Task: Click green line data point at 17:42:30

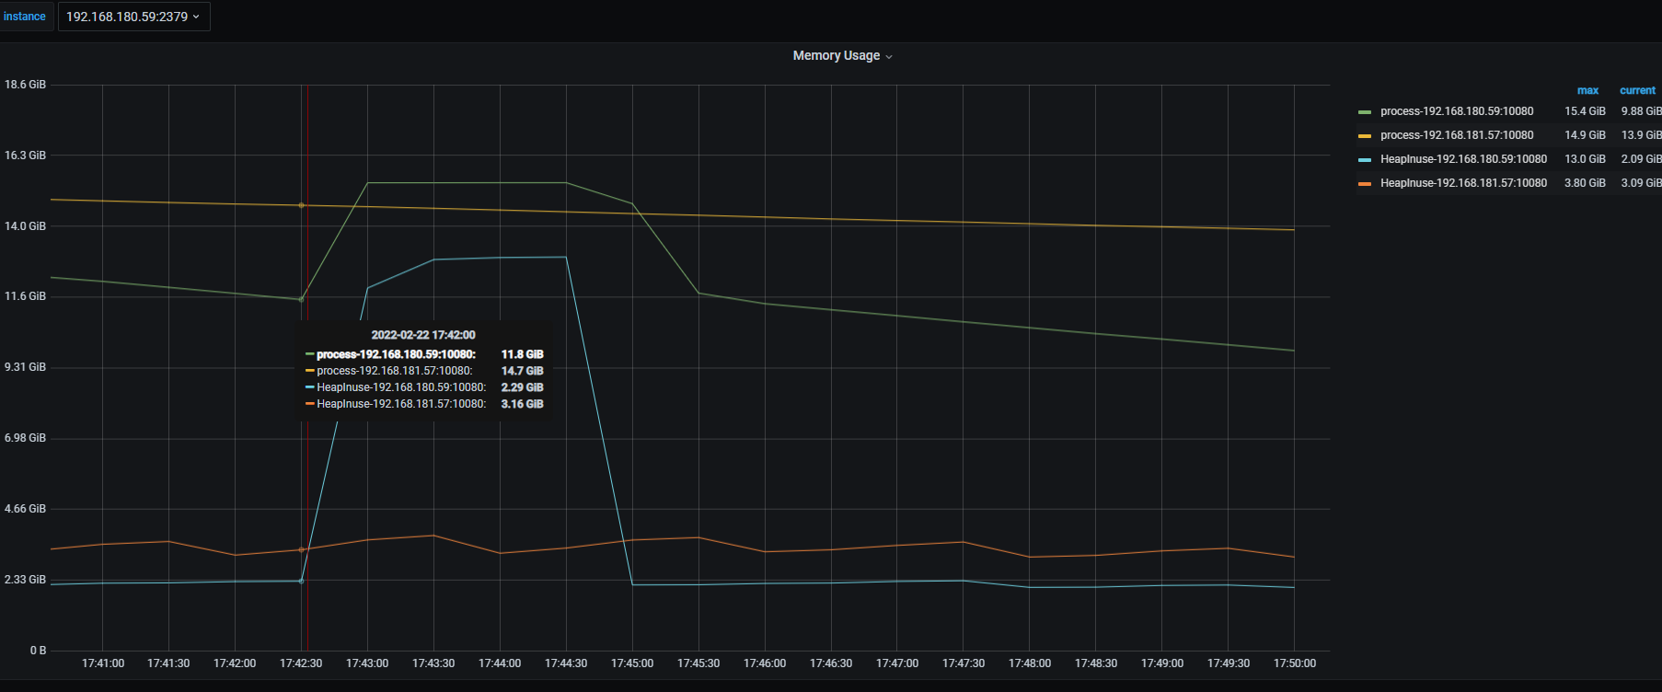Action: 301,299
